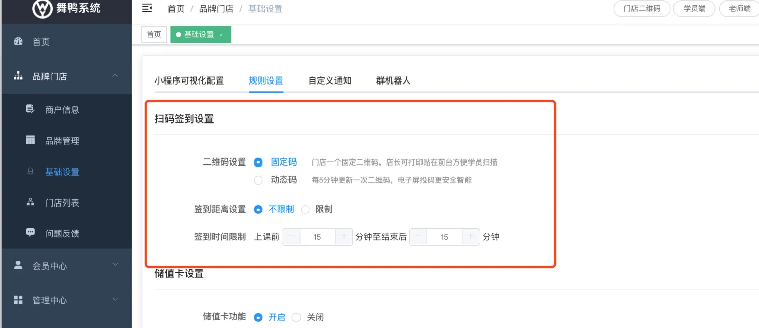The width and height of the screenshot is (759, 328).
Task: Select 限制 for sign-in distance
Action: pos(305,209)
